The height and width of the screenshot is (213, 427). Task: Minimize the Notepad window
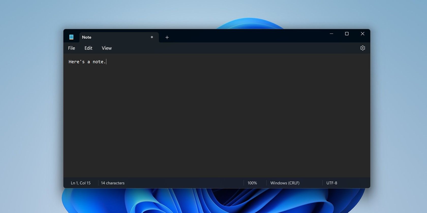click(331, 34)
